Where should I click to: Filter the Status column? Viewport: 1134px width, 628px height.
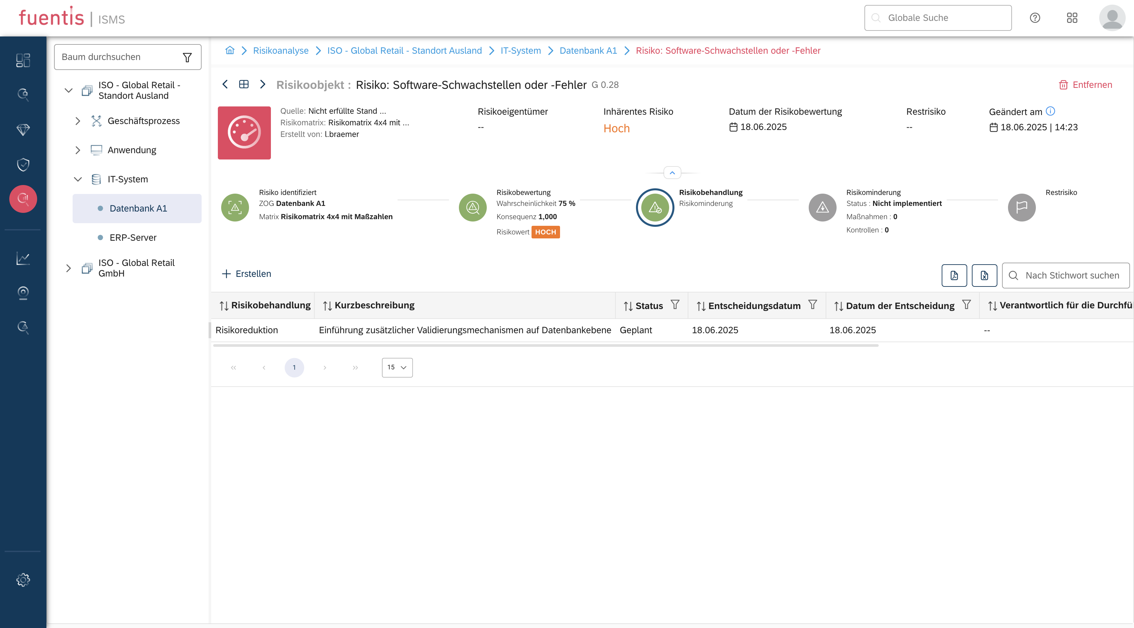(x=675, y=305)
